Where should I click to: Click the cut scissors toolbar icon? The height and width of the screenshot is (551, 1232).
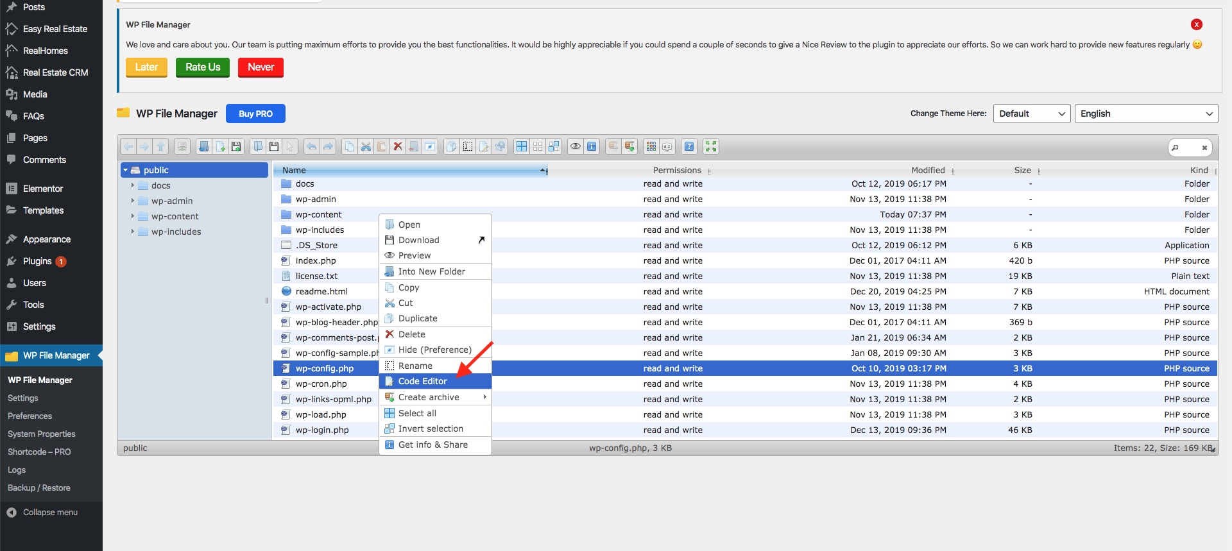366,146
